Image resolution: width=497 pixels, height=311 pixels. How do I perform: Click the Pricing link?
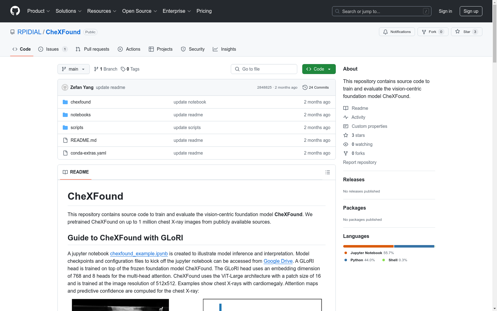coord(204,11)
